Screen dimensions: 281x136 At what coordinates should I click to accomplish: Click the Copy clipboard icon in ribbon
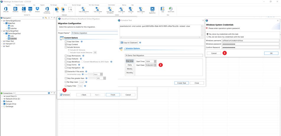pyautogui.click(x=57, y=9)
